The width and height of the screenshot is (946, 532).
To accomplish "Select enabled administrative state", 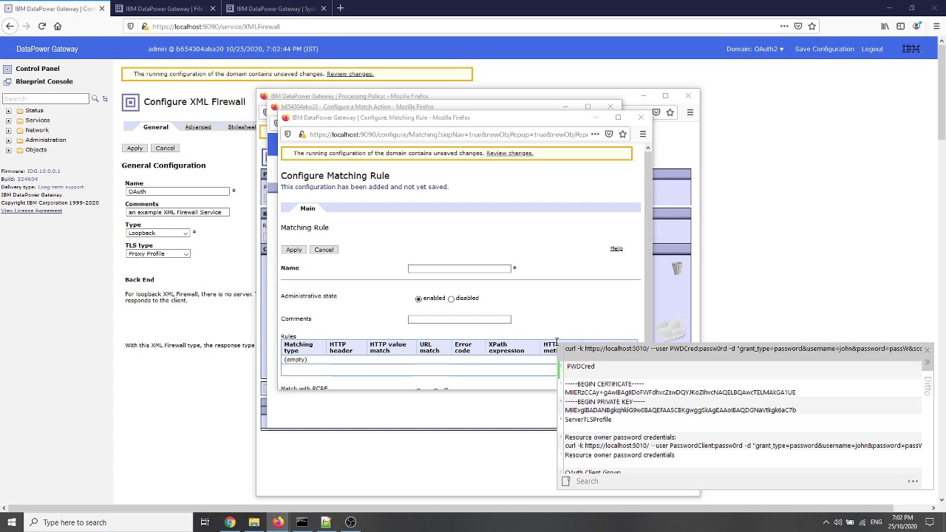I will coord(418,299).
